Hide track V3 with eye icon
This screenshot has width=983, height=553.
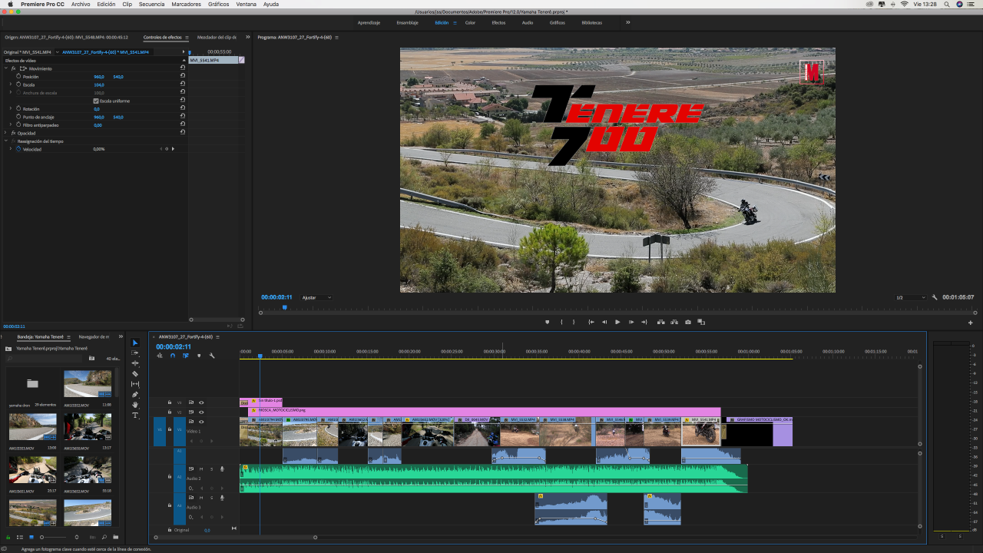coord(201,402)
